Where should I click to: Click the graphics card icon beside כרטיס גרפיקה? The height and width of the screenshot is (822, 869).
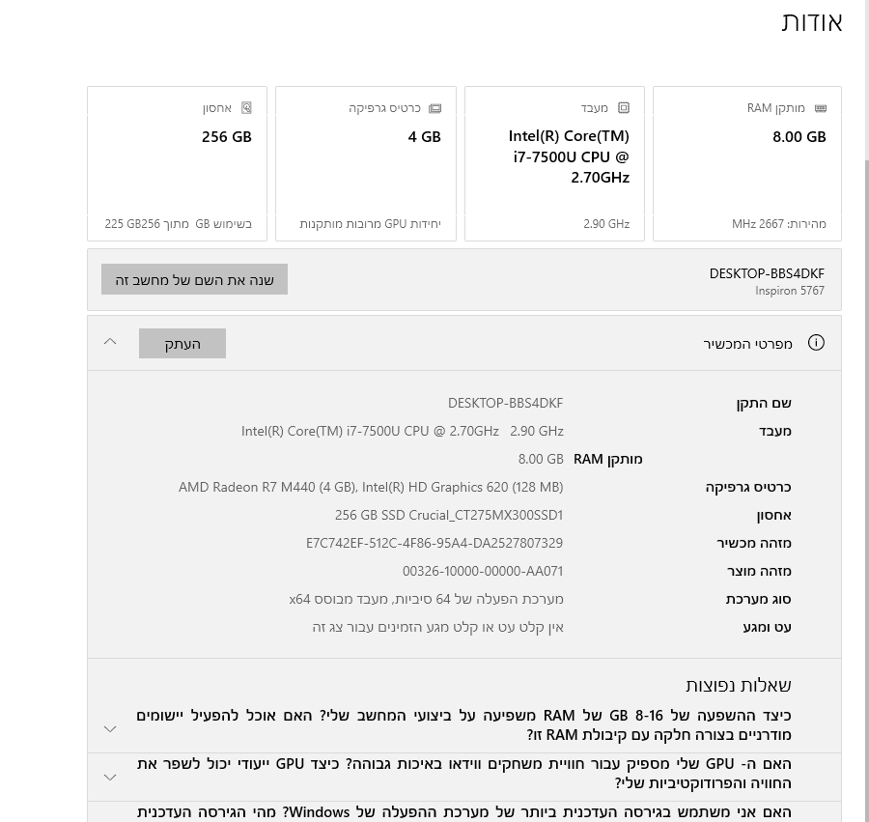tap(434, 108)
